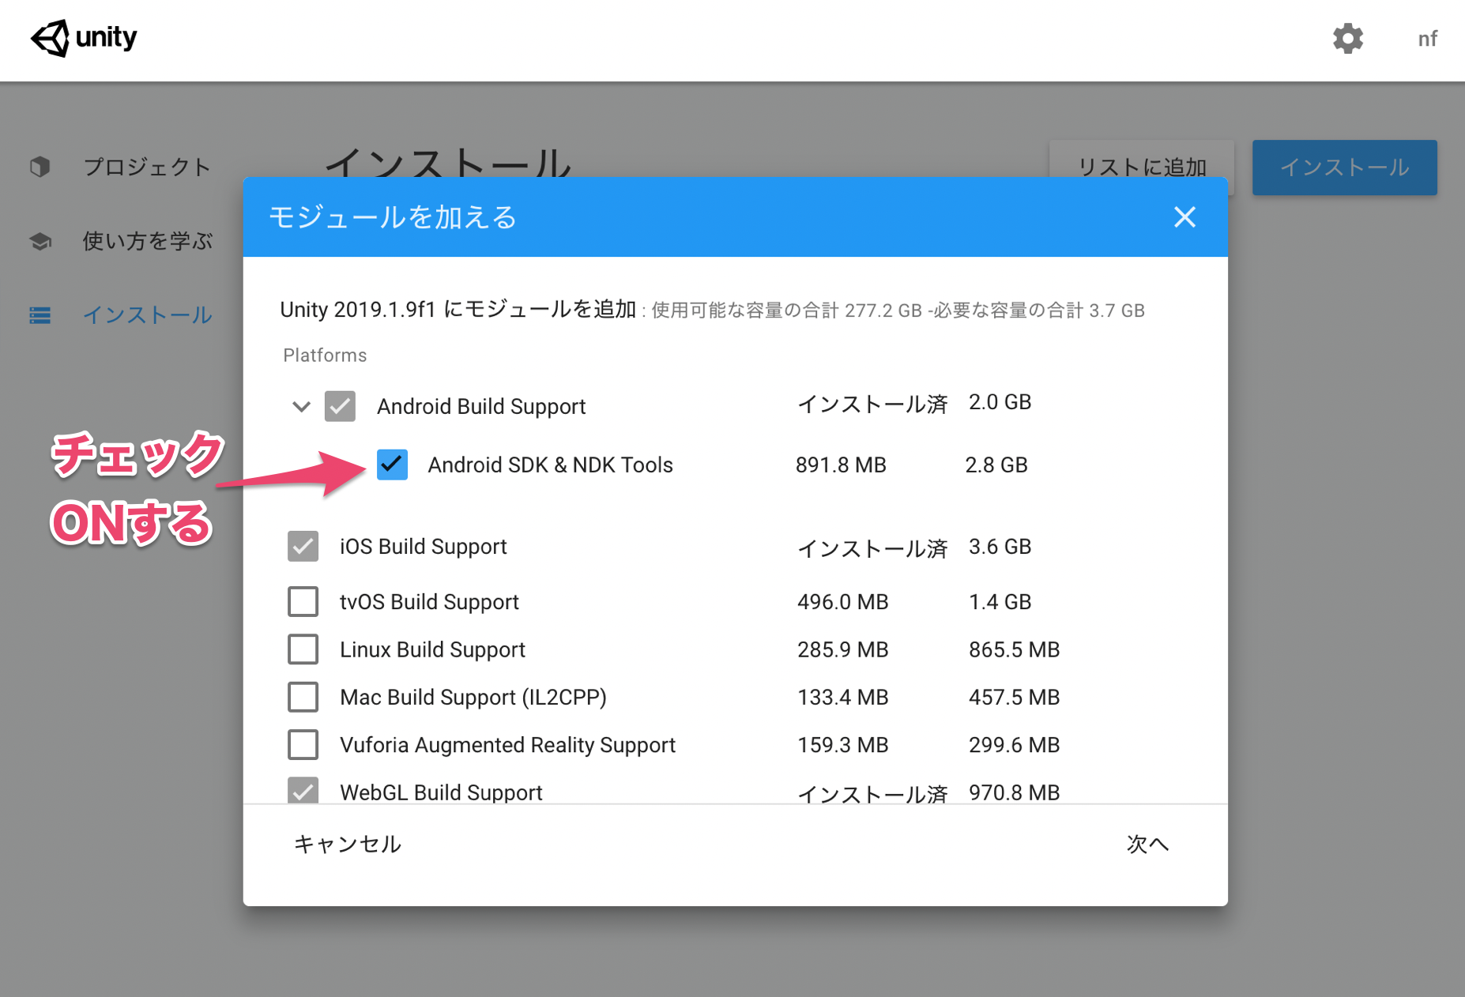Viewport: 1465px width, 997px height.
Task: Click the 次へ button in the dialog
Action: pyautogui.click(x=1147, y=844)
